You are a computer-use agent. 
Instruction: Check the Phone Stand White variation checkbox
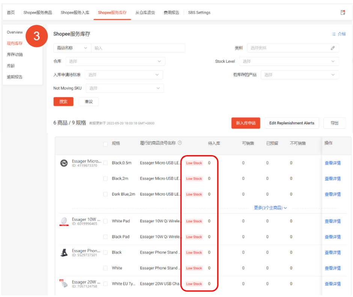click(x=106, y=268)
